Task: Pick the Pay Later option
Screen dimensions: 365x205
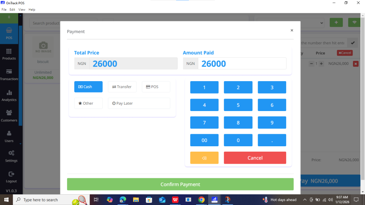Action: [x=139, y=103]
